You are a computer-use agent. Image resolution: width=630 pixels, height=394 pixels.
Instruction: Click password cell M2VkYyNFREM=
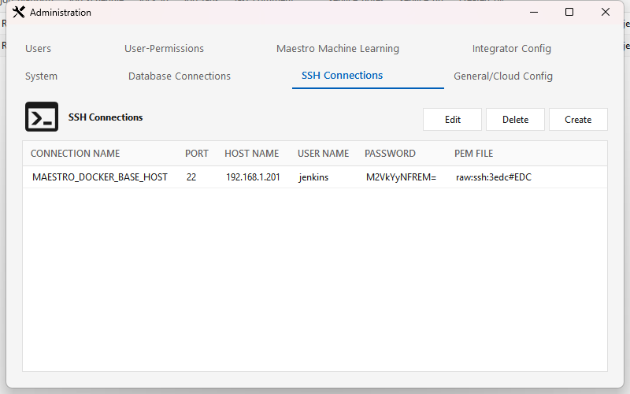point(401,177)
